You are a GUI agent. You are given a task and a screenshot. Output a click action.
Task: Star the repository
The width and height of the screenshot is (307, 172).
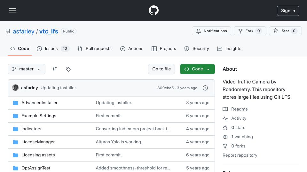click(285, 31)
